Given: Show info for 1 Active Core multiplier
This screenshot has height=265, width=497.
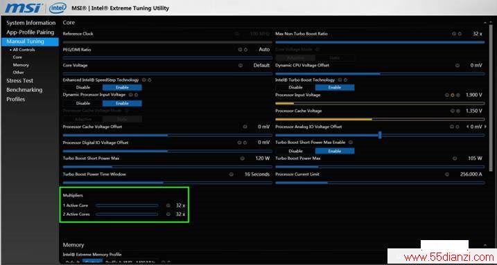Looking at the screenshot, I should click(168, 205).
